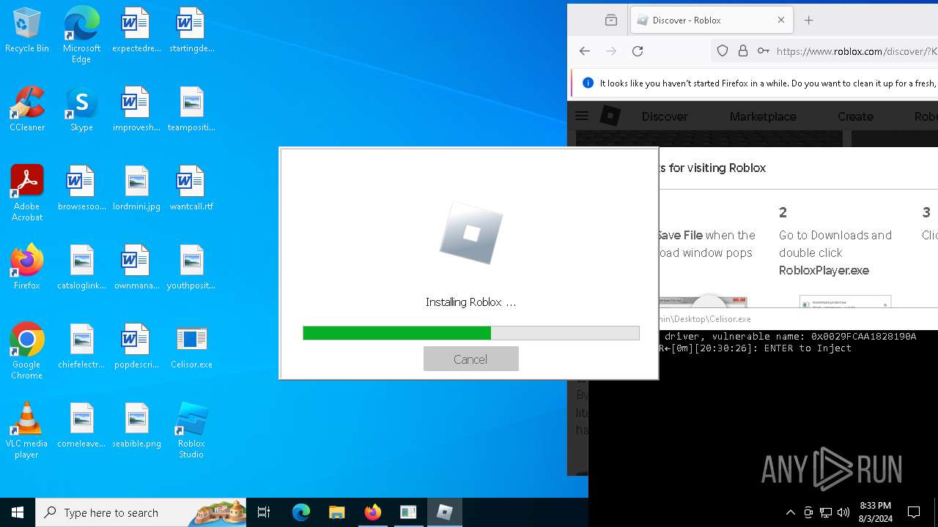Open the Roblox hamburger menu
This screenshot has width=938, height=527.
click(582, 116)
